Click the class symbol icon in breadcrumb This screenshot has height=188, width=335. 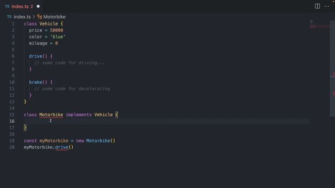pos(39,17)
